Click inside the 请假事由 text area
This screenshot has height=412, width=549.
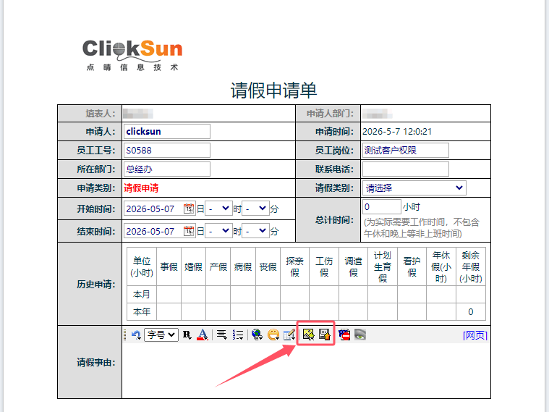(306, 370)
